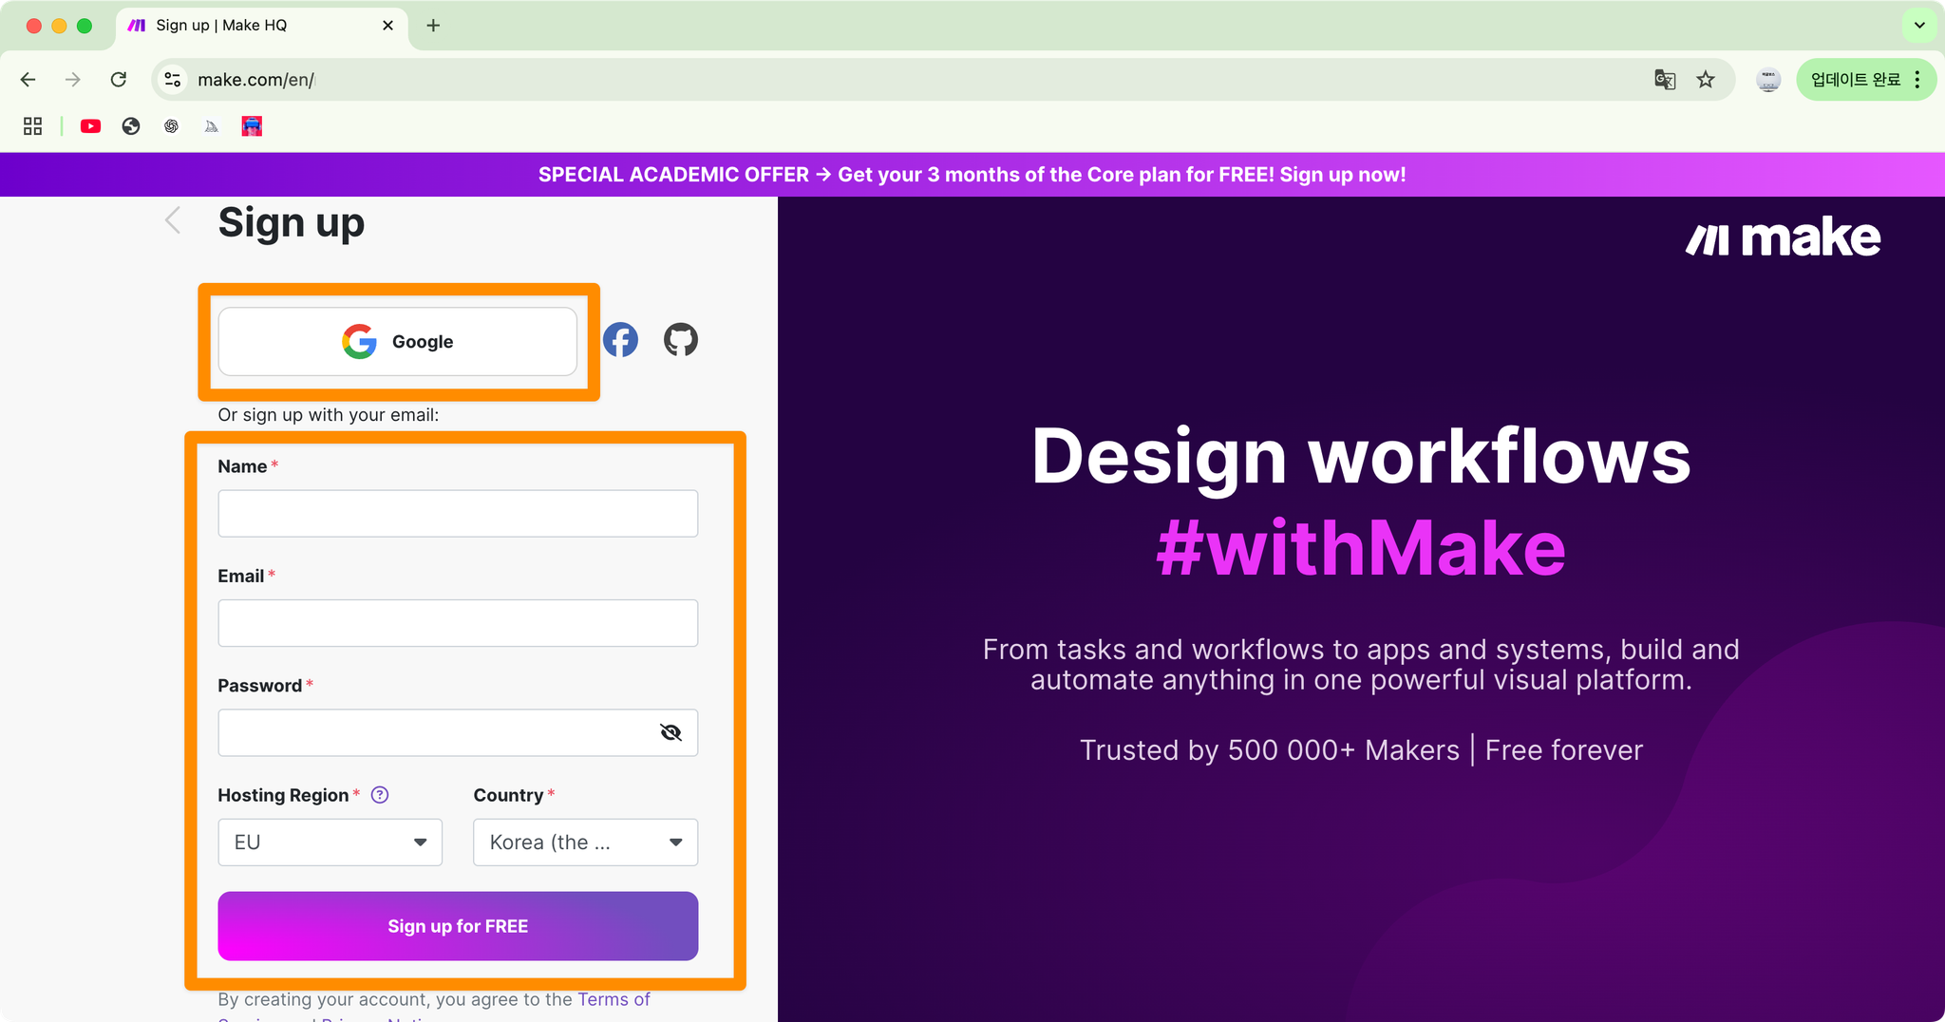Click the 업데이트 완료 update button

1856,80
